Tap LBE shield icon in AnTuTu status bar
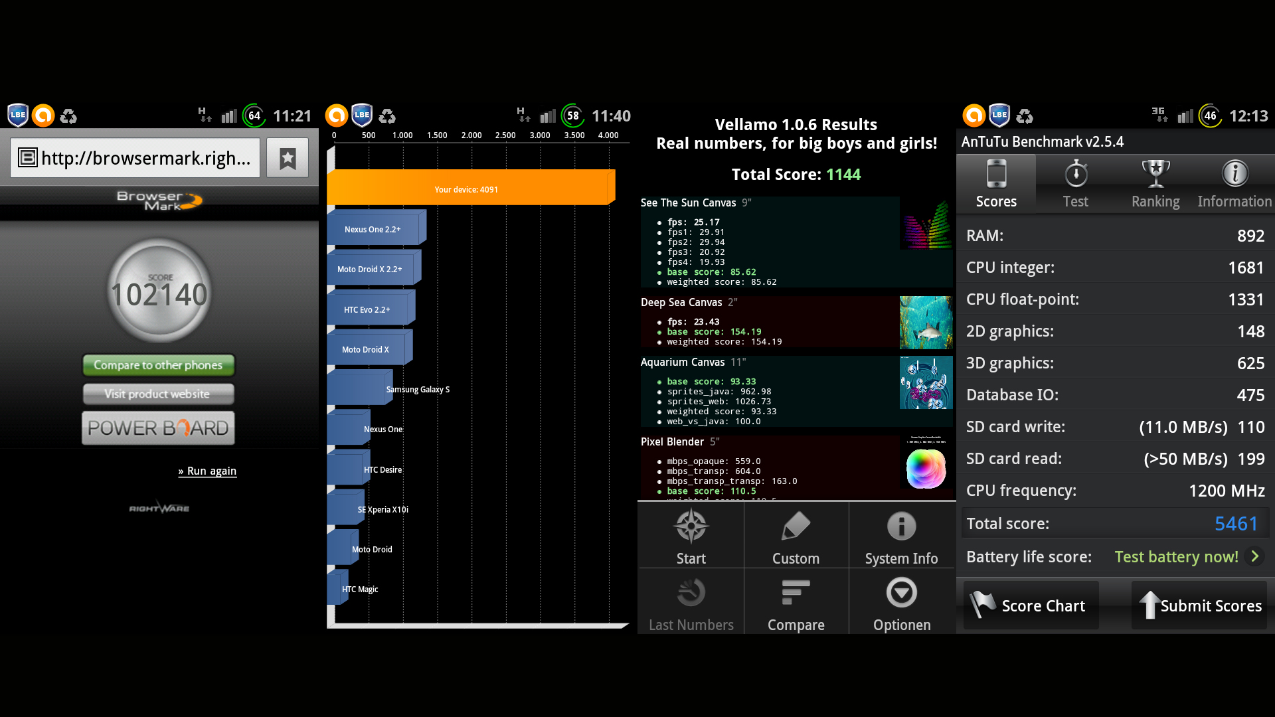Image resolution: width=1275 pixels, height=717 pixels. (999, 116)
